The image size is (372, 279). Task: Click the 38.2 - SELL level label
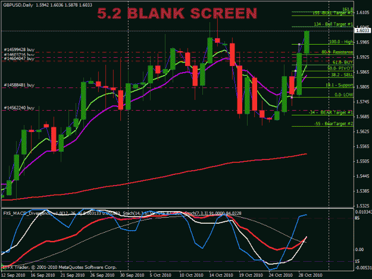point(342,75)
